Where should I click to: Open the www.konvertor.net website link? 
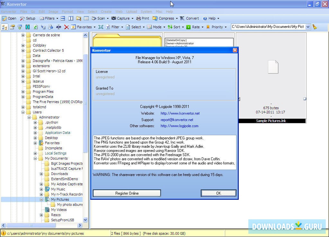click(x=180, y=113)
